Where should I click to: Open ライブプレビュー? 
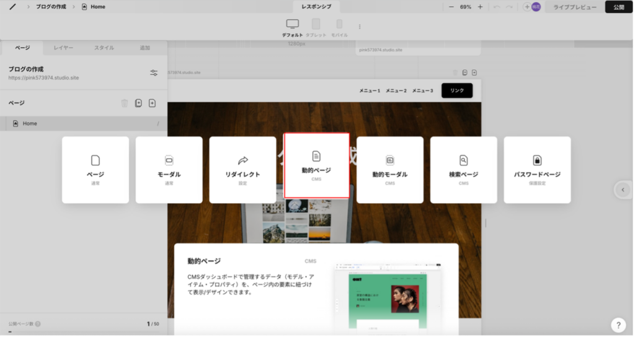pyautogui.click(x=575, y=7)
